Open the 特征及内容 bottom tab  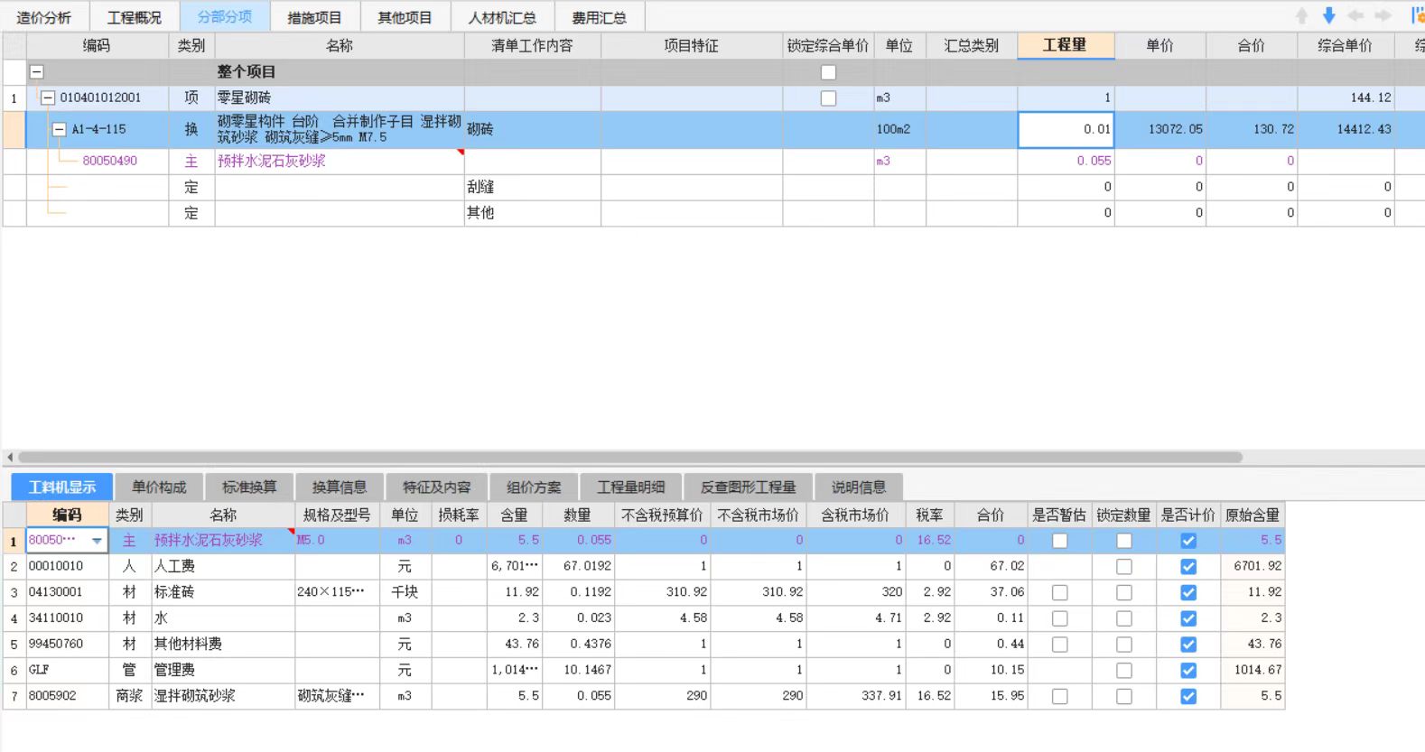pyautogui.click(x=437, y=487)
